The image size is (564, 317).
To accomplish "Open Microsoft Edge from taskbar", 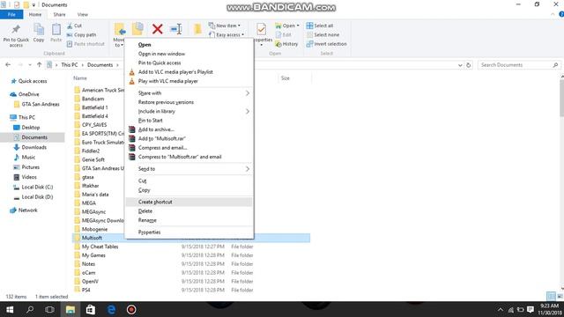I will (x=111, y=309).
